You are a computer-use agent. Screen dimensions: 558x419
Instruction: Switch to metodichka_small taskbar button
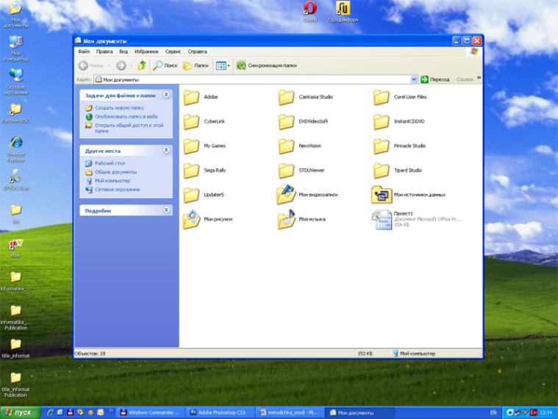[290, 412]
